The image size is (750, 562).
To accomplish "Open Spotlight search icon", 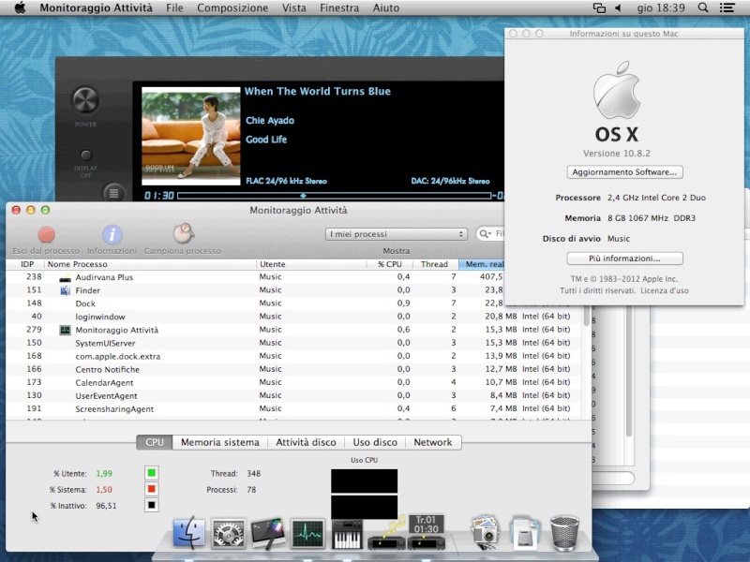I will tap(703, 7).
